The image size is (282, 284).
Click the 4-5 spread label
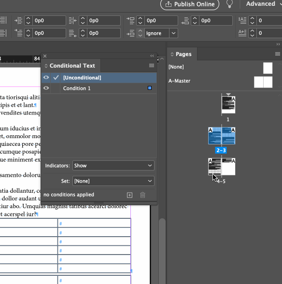(x=221, y=181)
